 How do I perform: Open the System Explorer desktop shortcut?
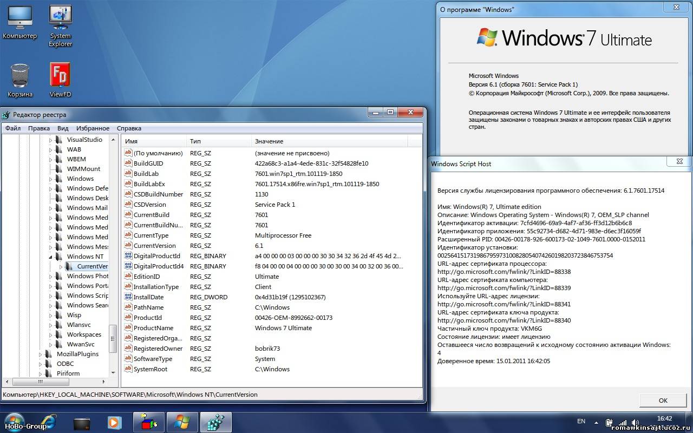click(60, 26)
